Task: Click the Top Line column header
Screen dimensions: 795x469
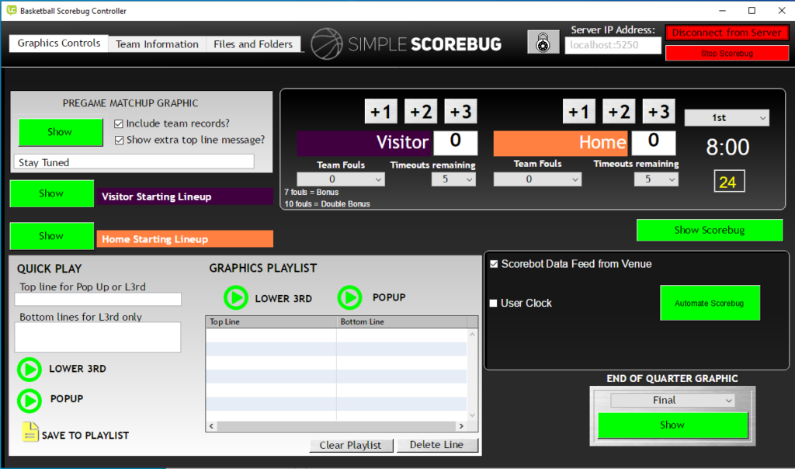Action: tap(271, 322)
